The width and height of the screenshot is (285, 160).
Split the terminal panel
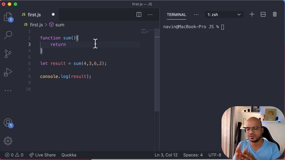(263, 15)
